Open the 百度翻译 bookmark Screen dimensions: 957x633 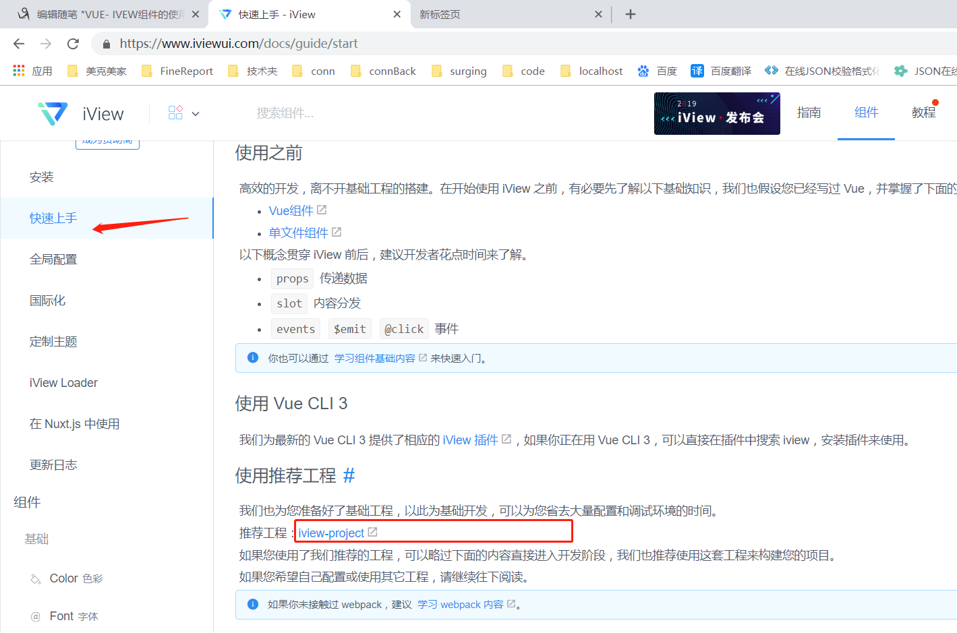721,71
